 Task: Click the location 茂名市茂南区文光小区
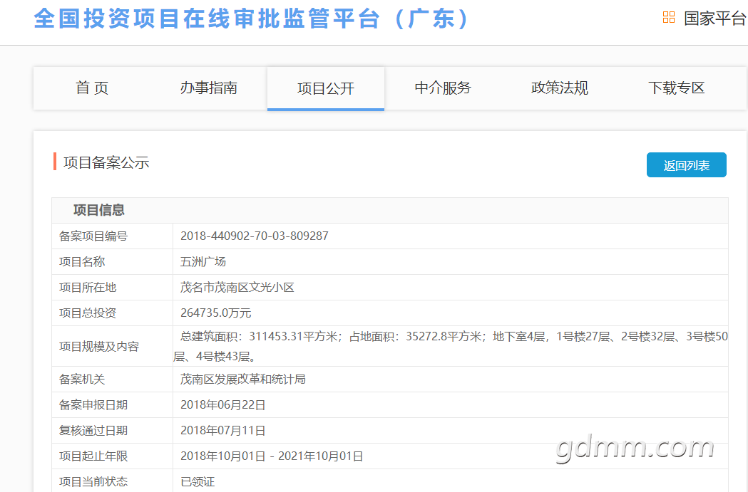(x=237, y=287)
